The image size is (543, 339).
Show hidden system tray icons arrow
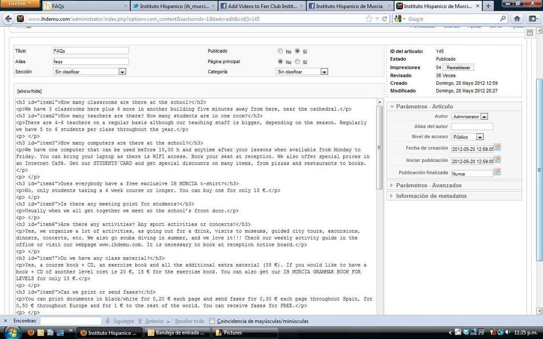click(450, 333)
